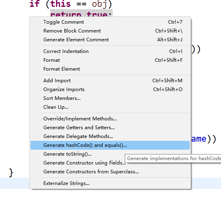Select Generate Delegate Methods...
221x197 pixels.
[x=110, y=136]
